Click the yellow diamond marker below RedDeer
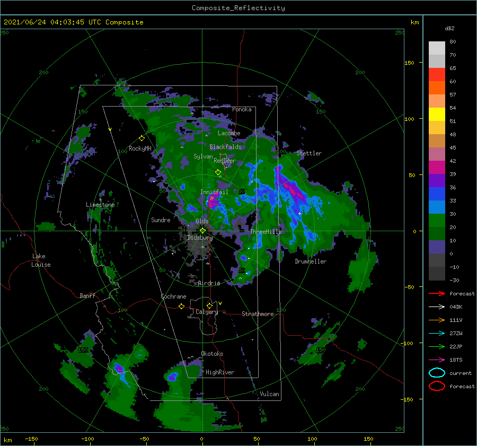 [x=218, y=172]
